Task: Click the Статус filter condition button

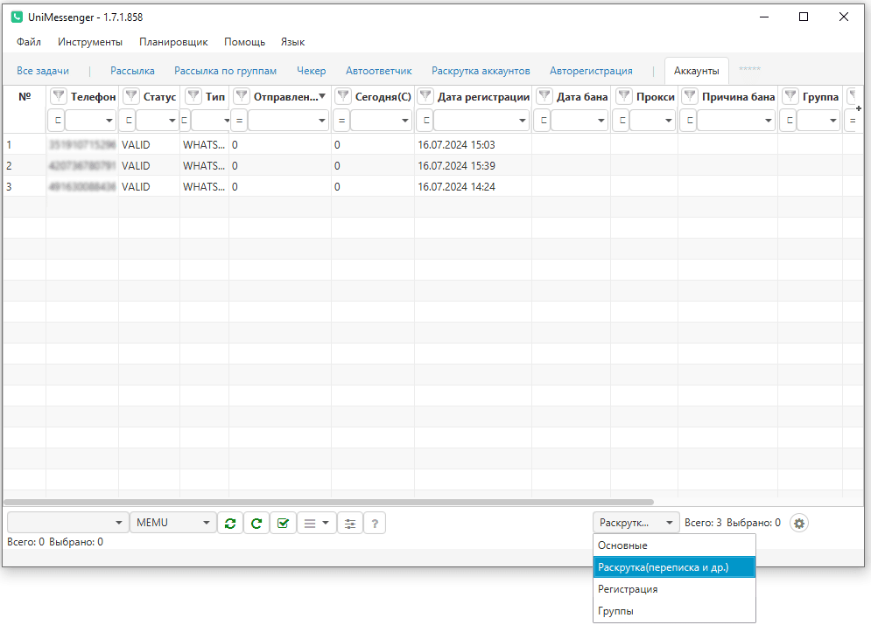Action: point(128,121)
